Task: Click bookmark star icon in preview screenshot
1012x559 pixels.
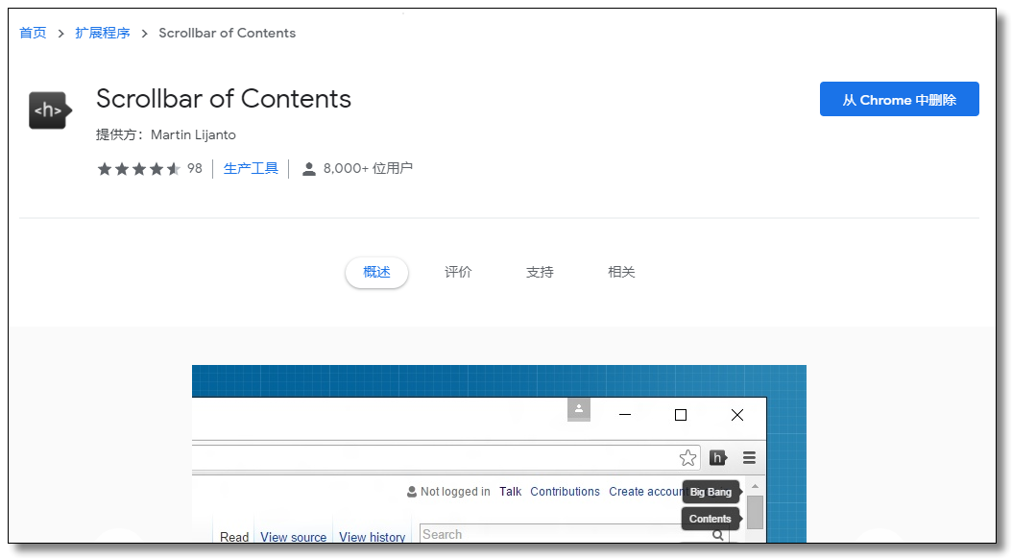Action: 688,457
